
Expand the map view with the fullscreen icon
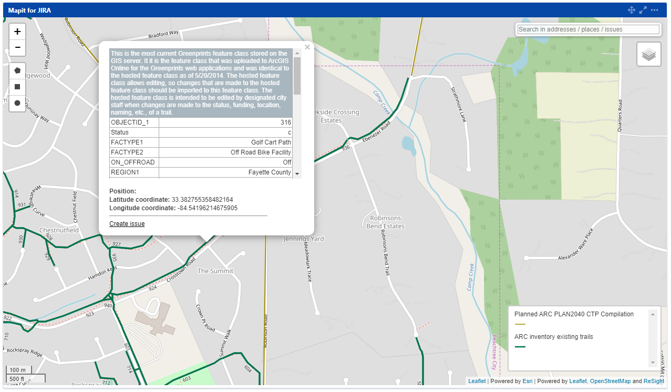pos(643,9)
